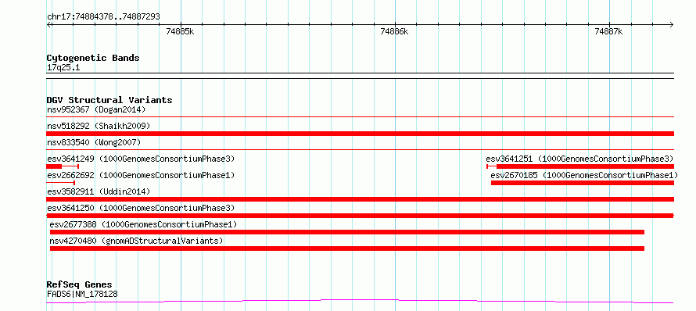696x311 pixels.
Task: Click the cytogenetic band 17q25.1 bar
Action: pos(360,76)
